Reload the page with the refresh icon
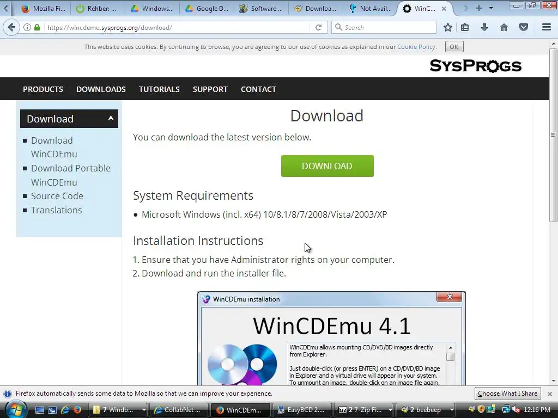558x418 pixels. (318, 27)
